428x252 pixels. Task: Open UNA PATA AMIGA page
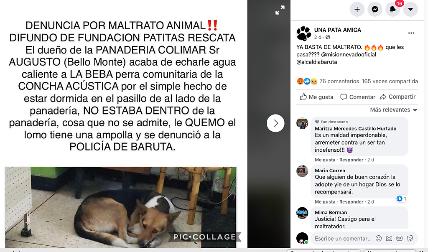pos(337,30)
